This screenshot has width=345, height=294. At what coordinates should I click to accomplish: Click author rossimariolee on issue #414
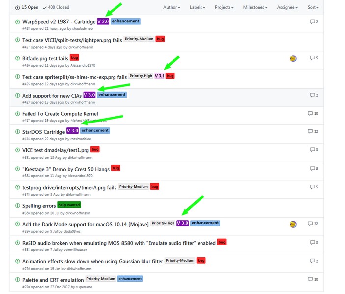(x=81, y=139)
